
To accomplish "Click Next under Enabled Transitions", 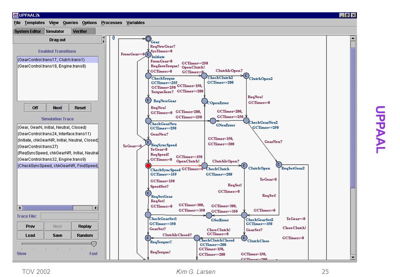I will click(57, 108).
